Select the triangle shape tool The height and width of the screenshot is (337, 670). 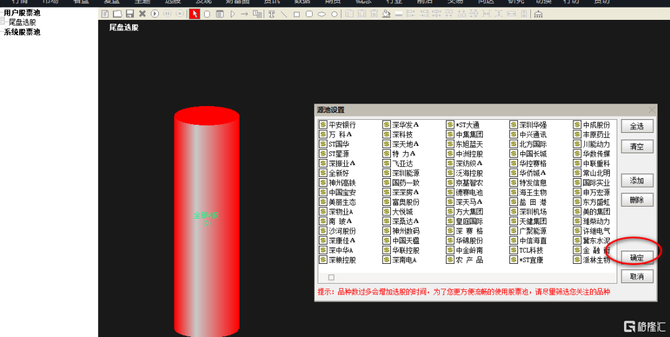233,14
